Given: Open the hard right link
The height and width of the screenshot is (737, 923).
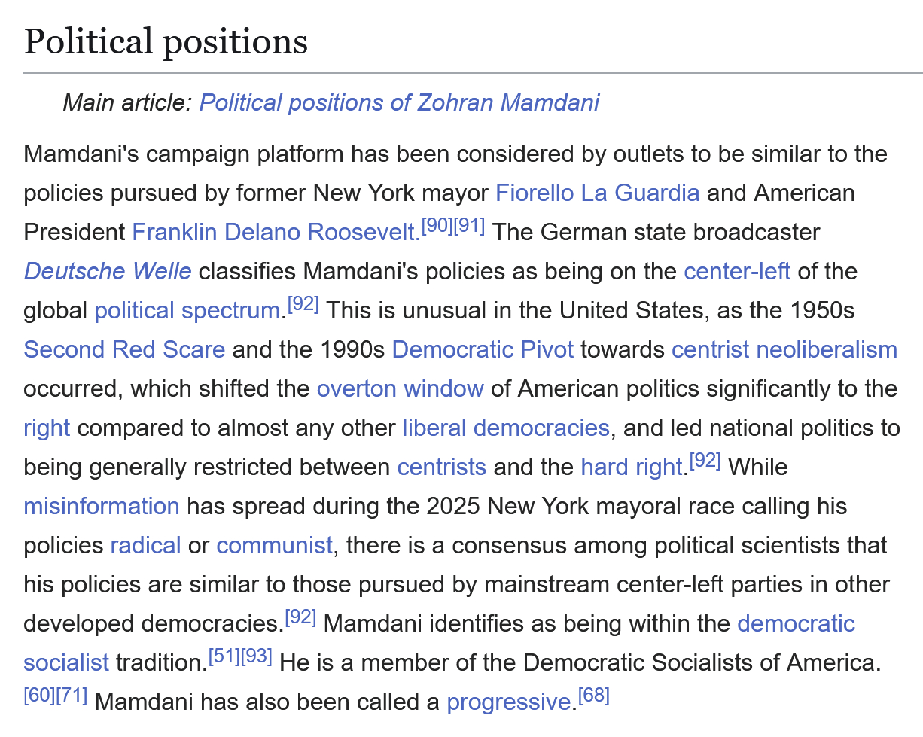Looking at the screenshot, I should click(x=631, y=467).
